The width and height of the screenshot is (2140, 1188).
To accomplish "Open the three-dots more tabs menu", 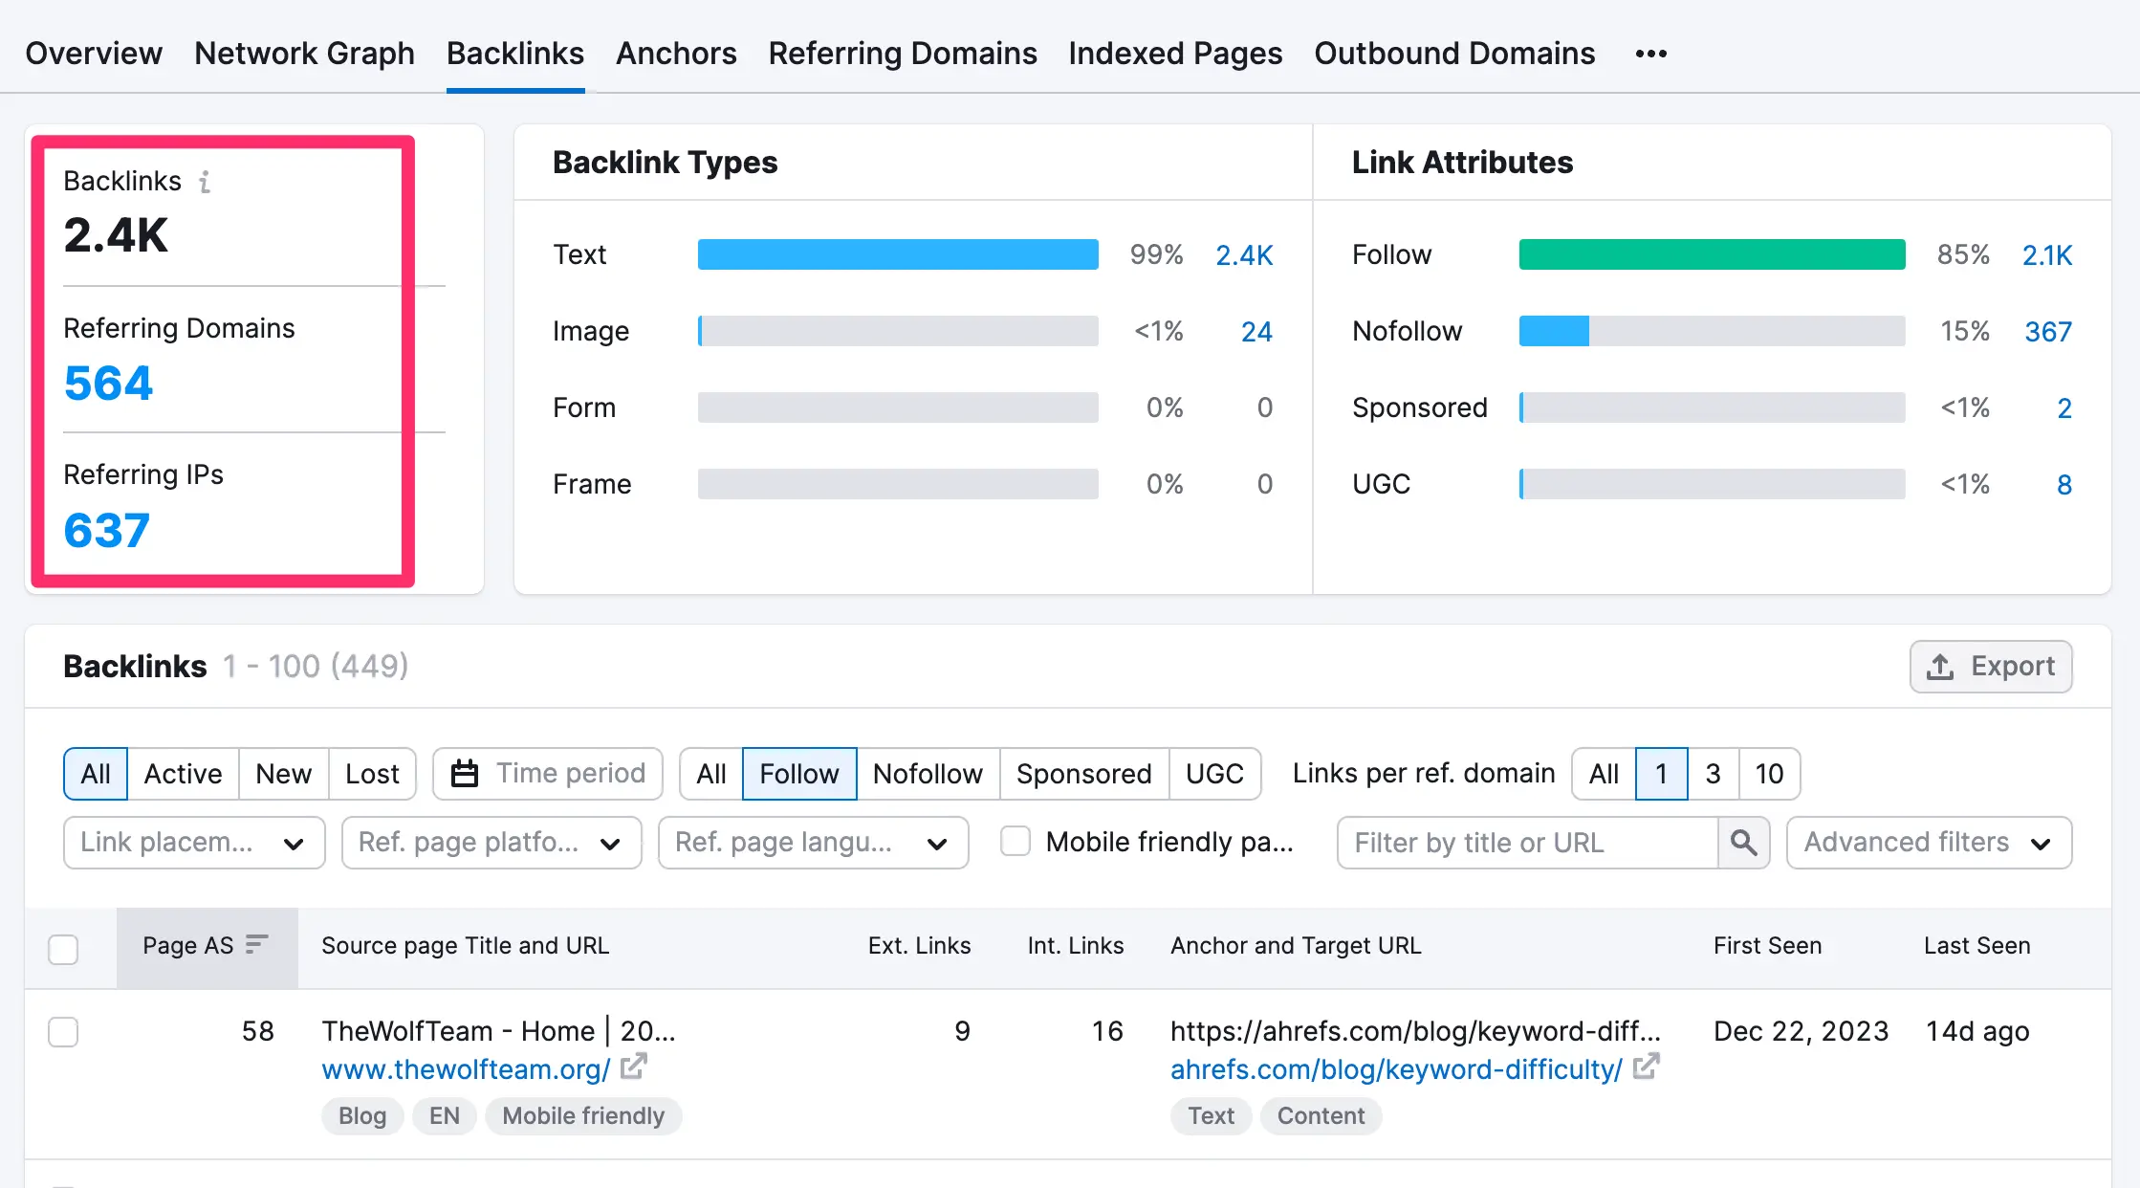I will tap(1650, 54).
